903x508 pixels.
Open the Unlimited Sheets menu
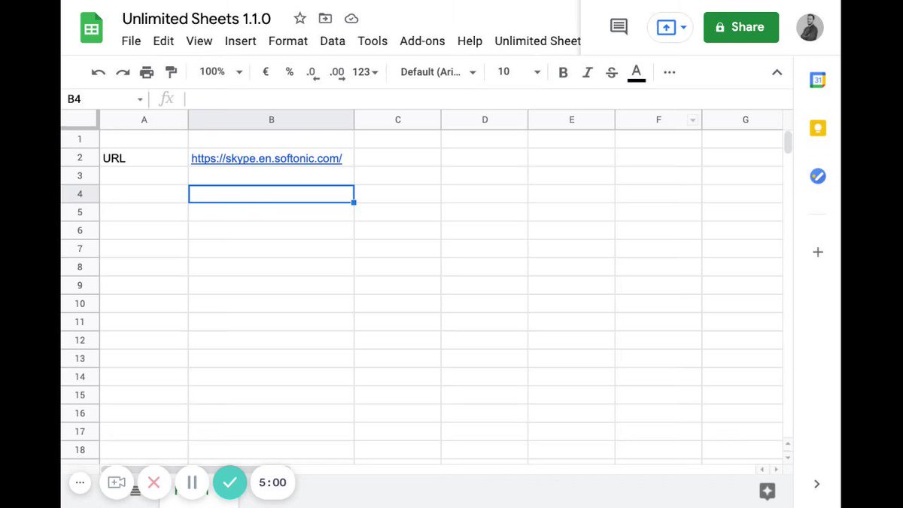point(537,41)
